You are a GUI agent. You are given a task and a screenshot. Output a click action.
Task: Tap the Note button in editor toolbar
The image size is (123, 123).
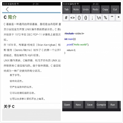tap(76, 10)
